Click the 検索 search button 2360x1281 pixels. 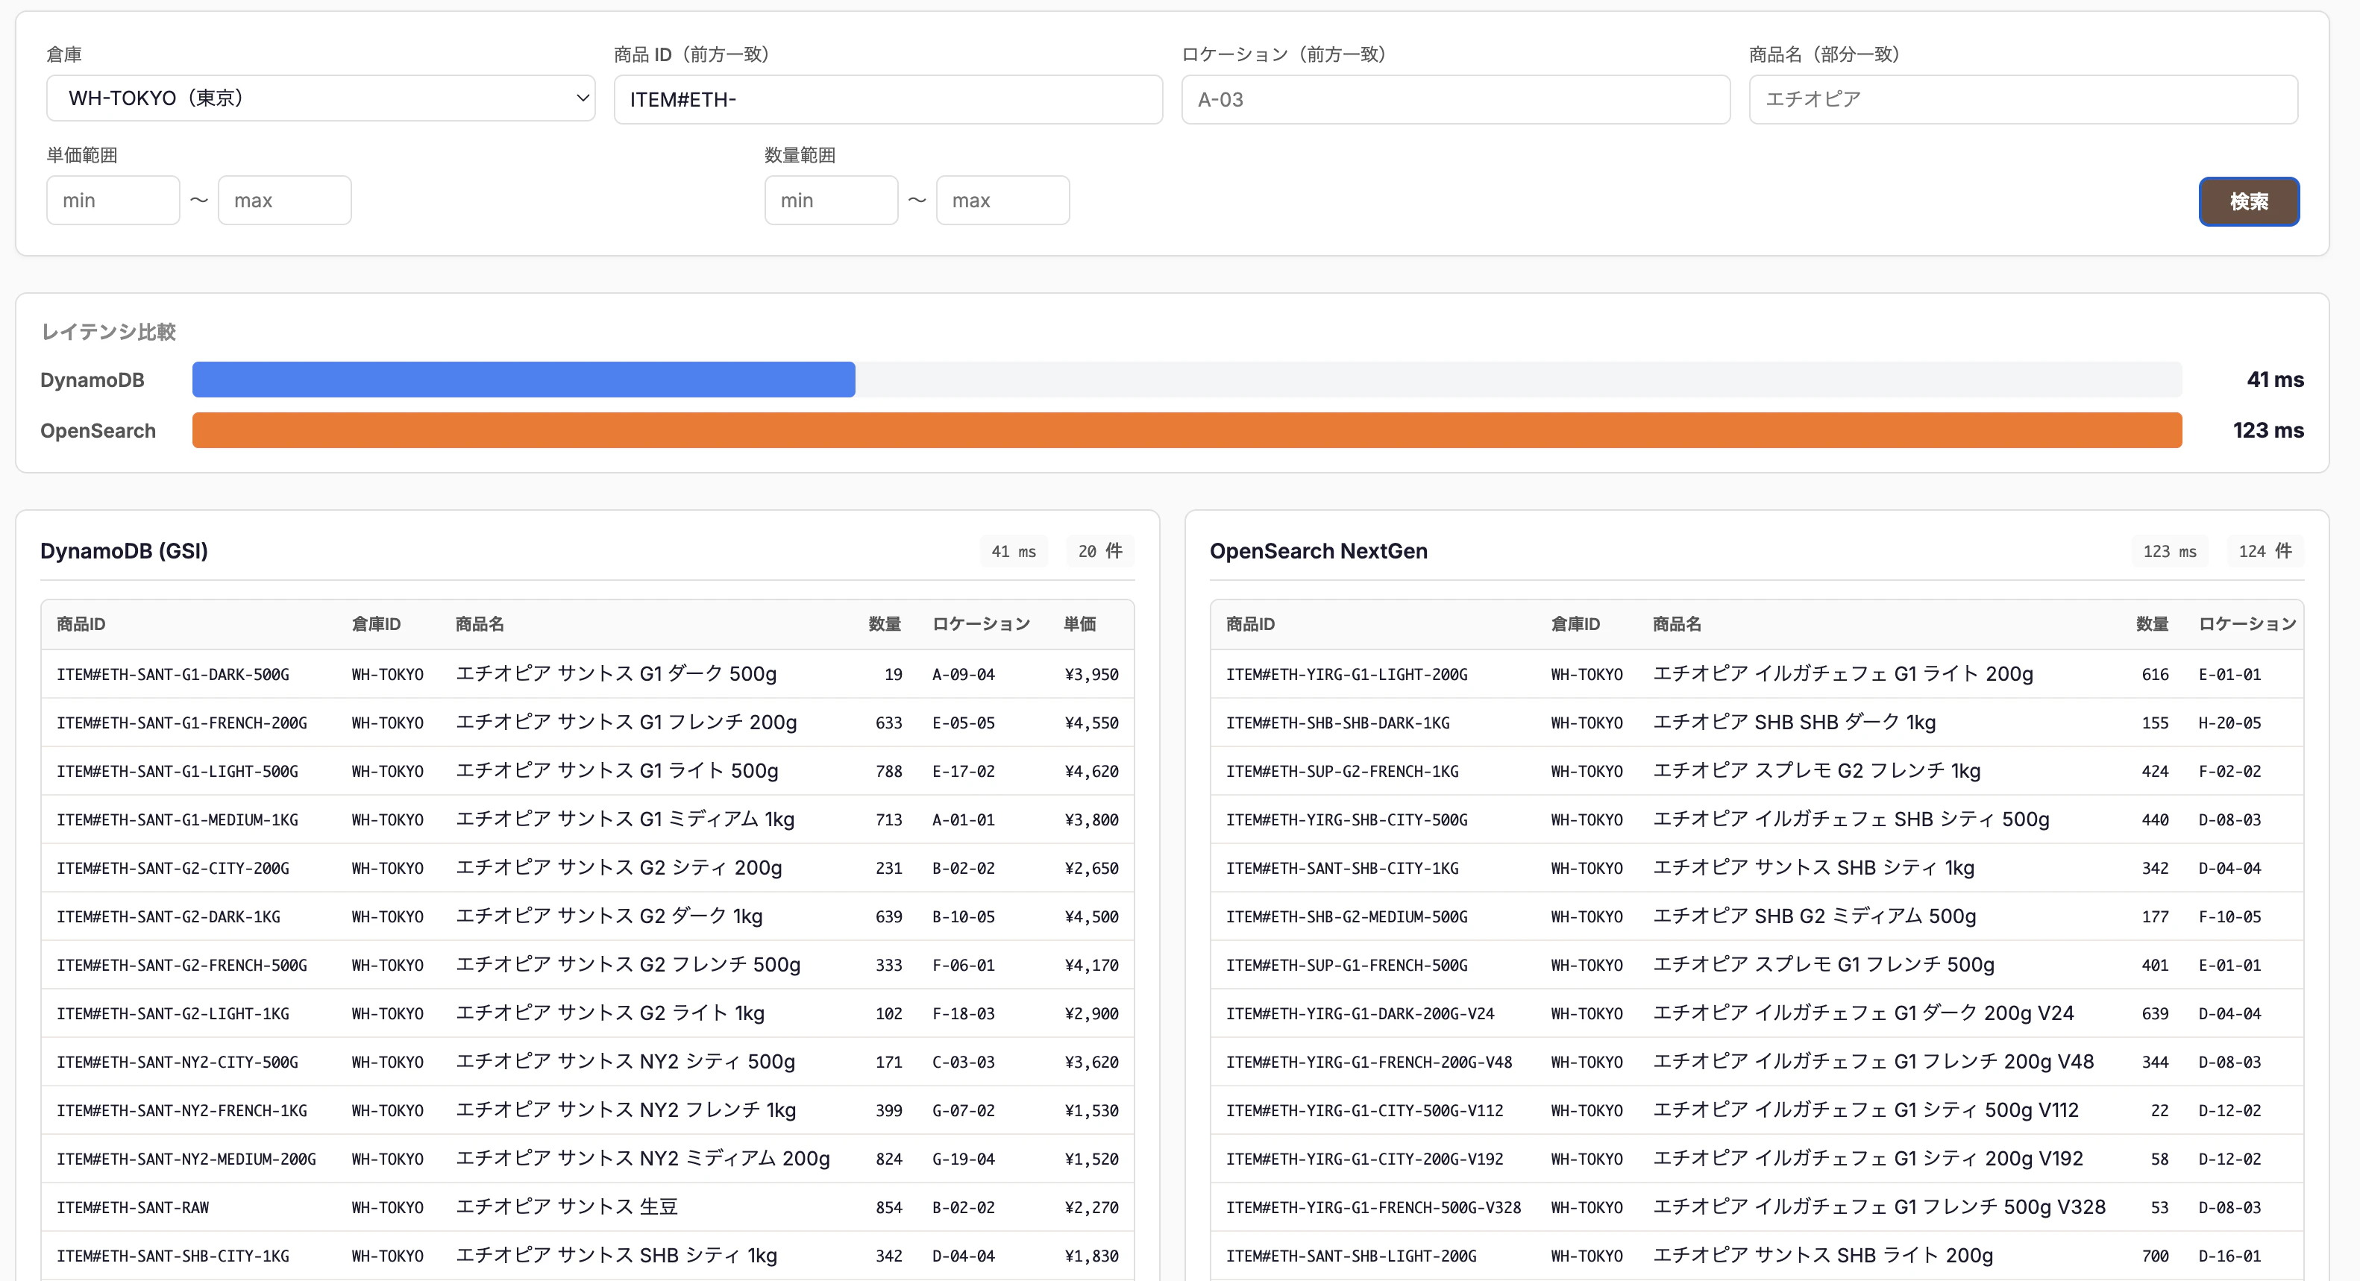2248,201
